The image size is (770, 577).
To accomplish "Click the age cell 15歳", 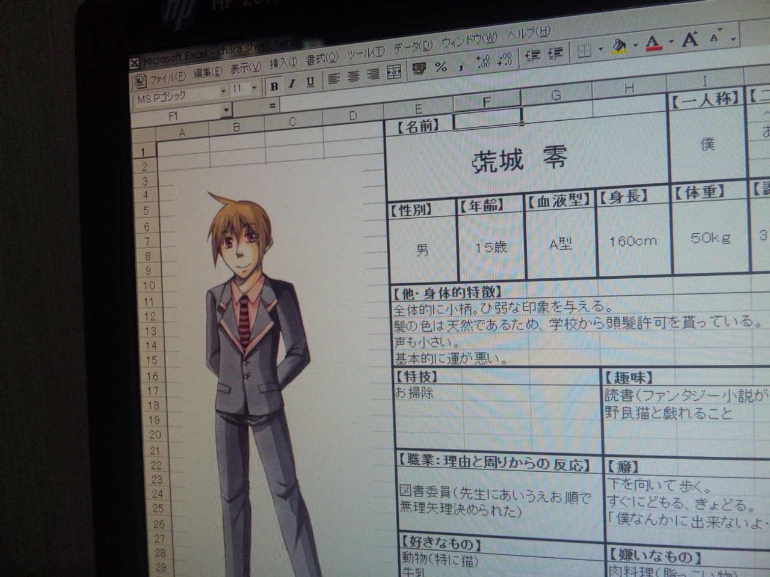I will point(490,246).
